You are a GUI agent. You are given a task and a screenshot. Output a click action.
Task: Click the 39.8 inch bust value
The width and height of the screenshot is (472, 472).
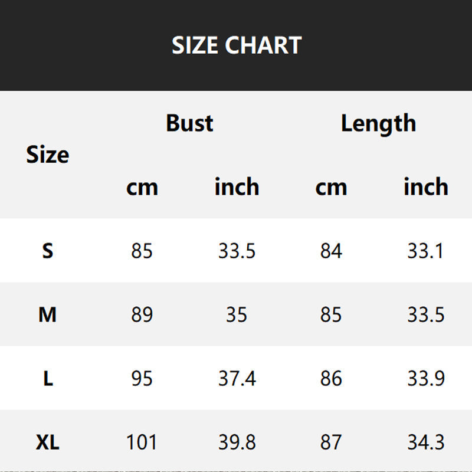[237, 442]
